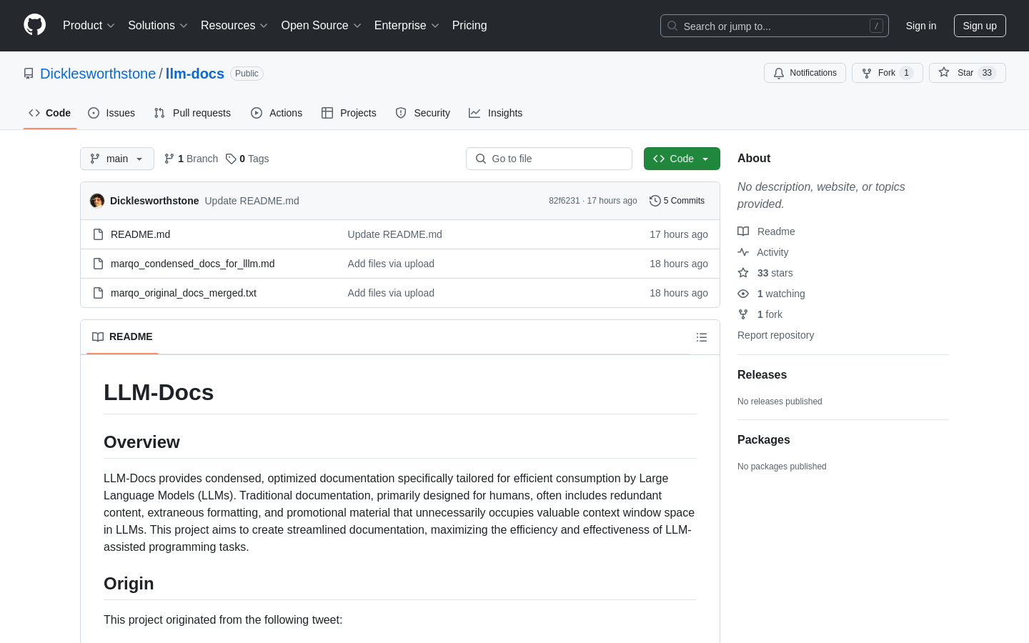Open Dicklesworthstone owner profile link

[x=98, y=74]
